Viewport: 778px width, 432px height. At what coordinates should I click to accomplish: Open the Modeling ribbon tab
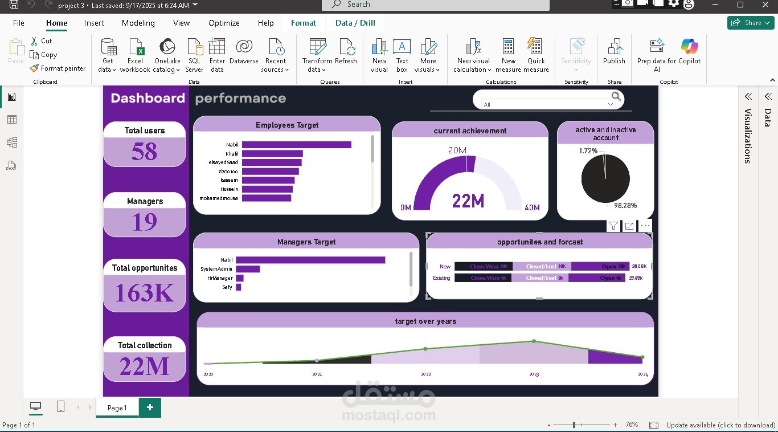point(138,23)
